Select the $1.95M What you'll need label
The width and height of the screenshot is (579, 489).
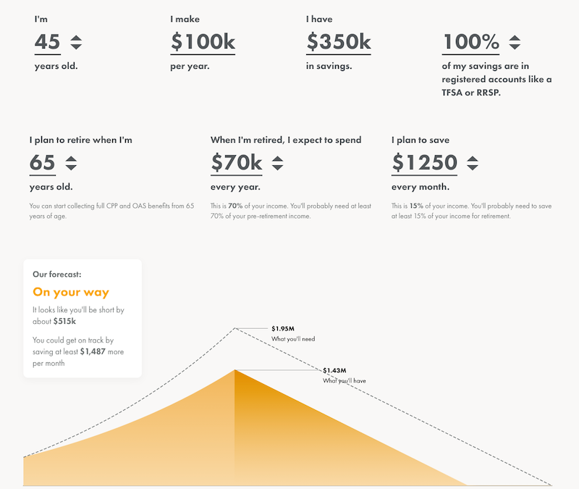point(293,334)
